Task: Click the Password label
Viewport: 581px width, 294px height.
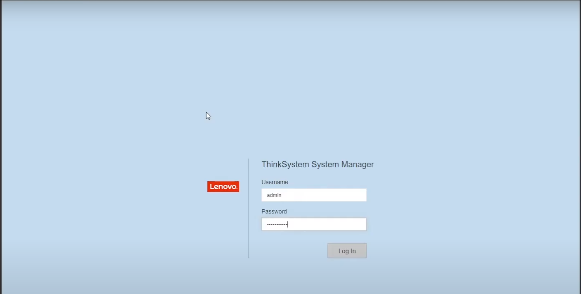Action: (x=274, y=211)
